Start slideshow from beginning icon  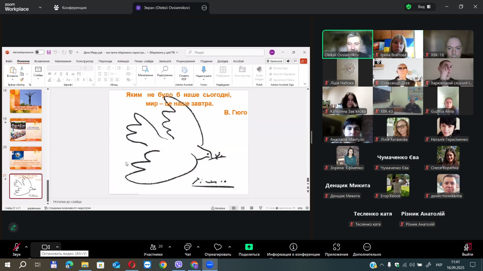click(x=71, y=52)
